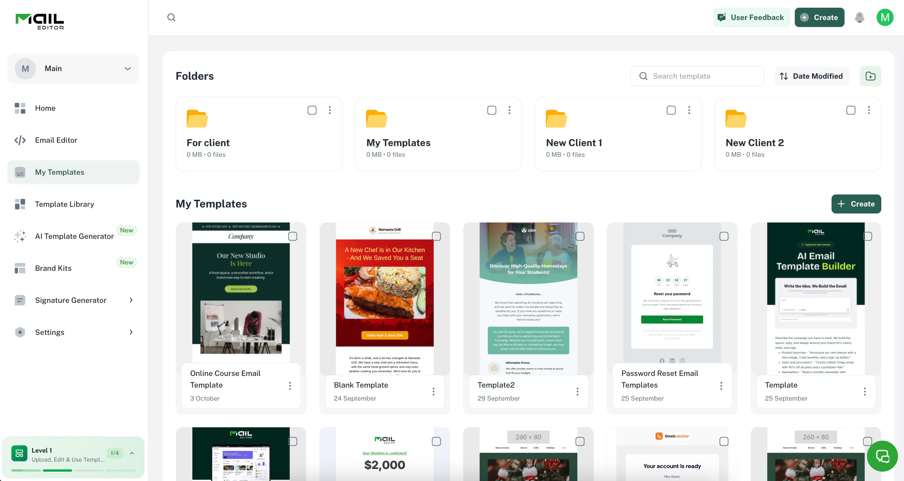Collapse the Level 1 progress panel
Screen dimensions: 904x481
coord(132,453)
